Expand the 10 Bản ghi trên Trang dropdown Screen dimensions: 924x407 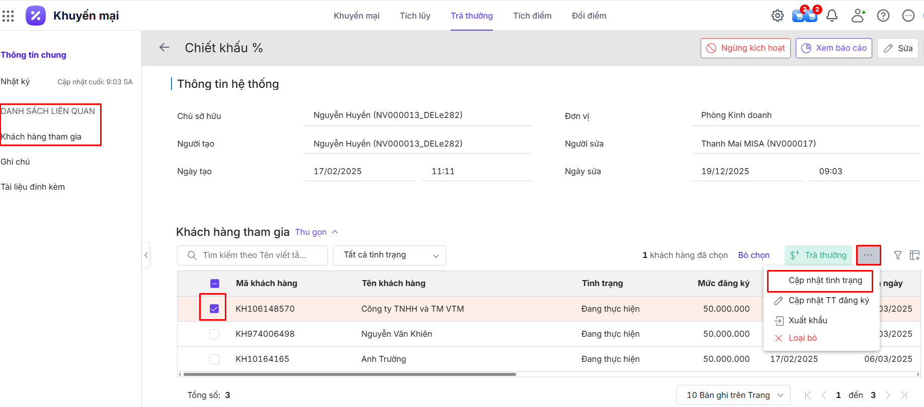[733, 395]
